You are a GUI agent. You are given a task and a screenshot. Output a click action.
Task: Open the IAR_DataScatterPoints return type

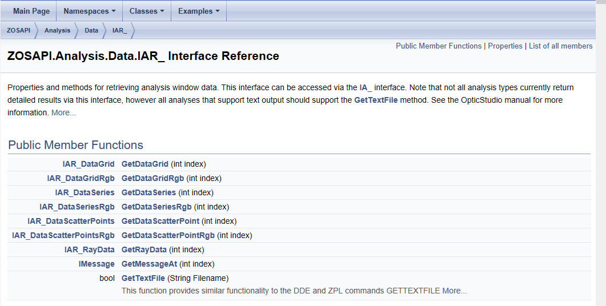(x=71, y=221)
